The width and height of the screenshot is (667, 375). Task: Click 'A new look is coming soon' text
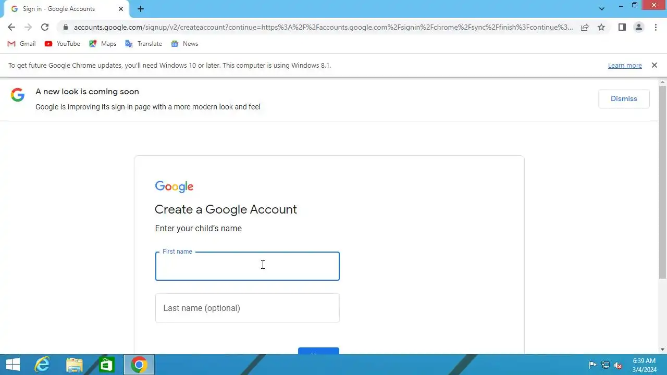point(87,92)
